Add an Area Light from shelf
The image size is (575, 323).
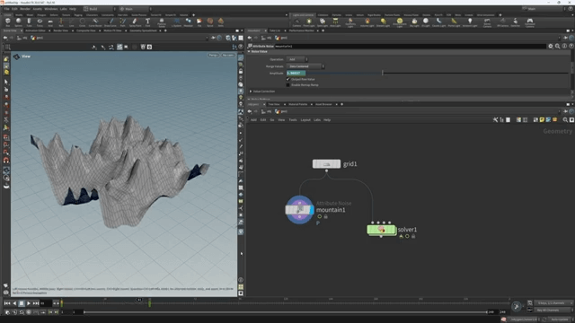(x=335, y=22)
